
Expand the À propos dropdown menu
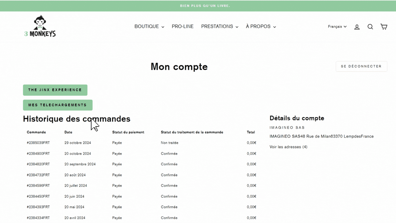[x=260, y=26]
